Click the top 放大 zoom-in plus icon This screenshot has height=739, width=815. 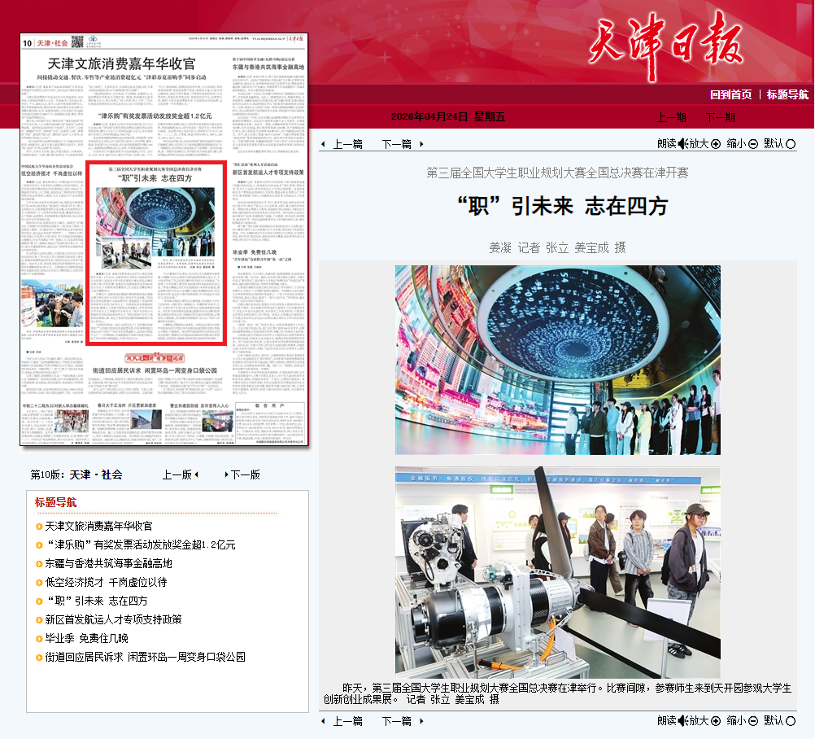click(716, 144)
